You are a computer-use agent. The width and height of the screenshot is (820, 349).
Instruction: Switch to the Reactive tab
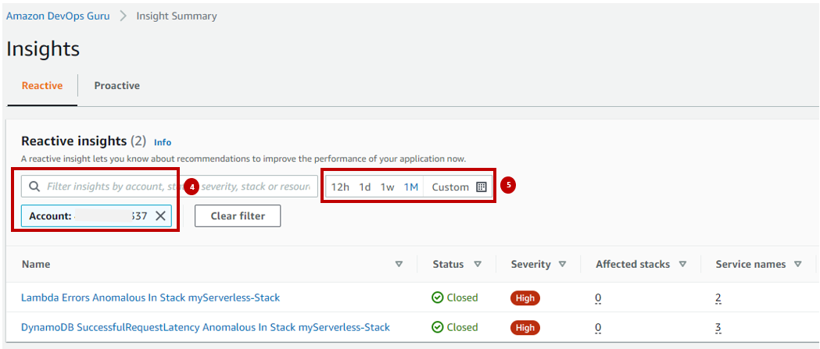(42, 86)
